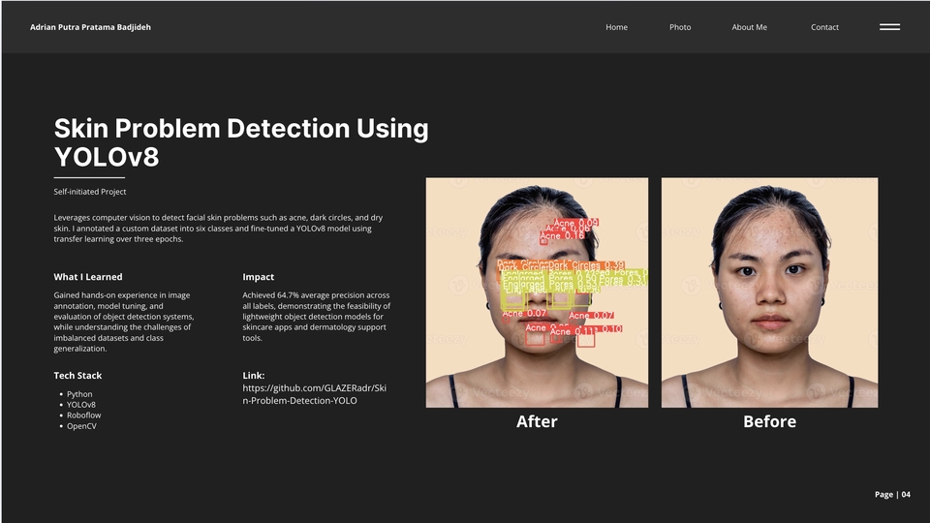Select the OpenCV bullet entry
The image size is (930, 523).
[x=81, y=426]
